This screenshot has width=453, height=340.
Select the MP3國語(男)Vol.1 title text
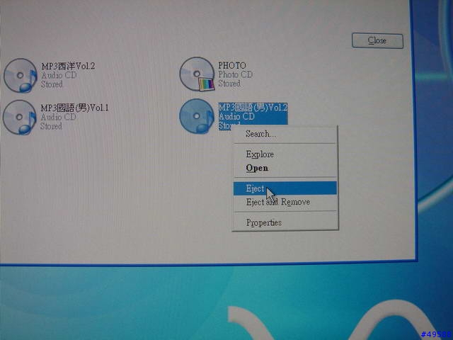(x=74, y=108)
